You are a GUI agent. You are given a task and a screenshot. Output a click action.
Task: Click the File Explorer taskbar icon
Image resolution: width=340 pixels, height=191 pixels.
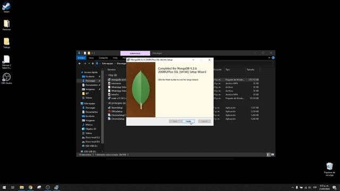22,187
